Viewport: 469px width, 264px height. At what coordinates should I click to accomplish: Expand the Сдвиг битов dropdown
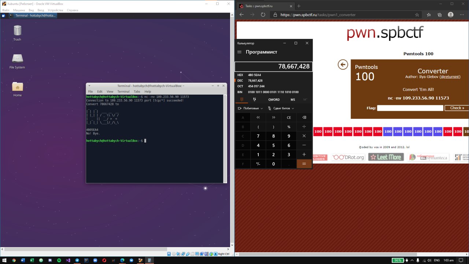click(x=281, y=108)
